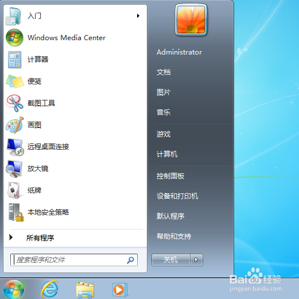Click the search magnifying glass icon

[130, 260]
